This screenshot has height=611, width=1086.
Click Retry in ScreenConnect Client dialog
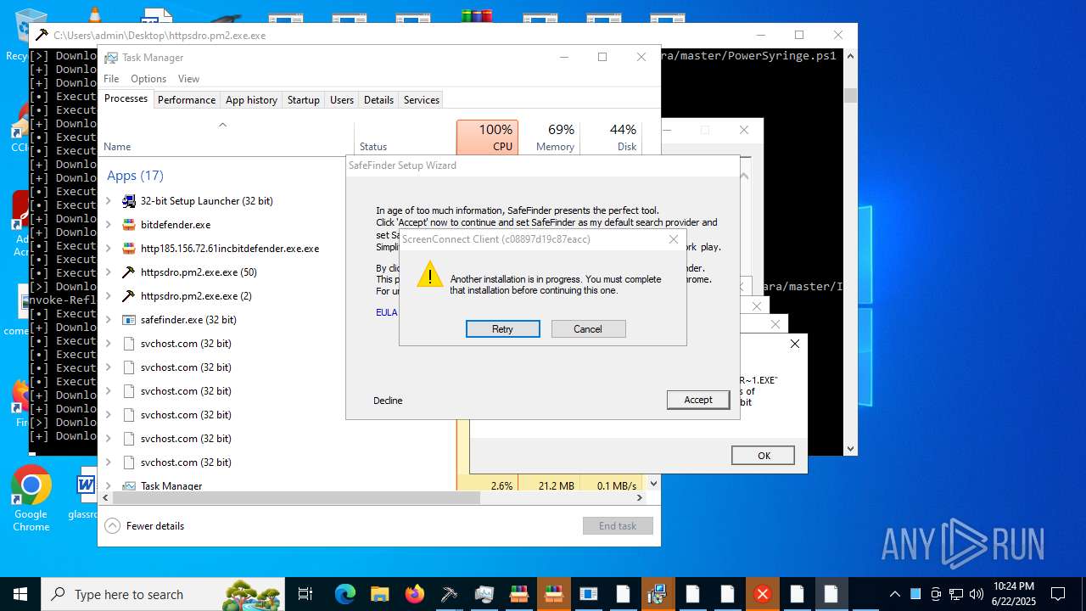pos(502,329)
